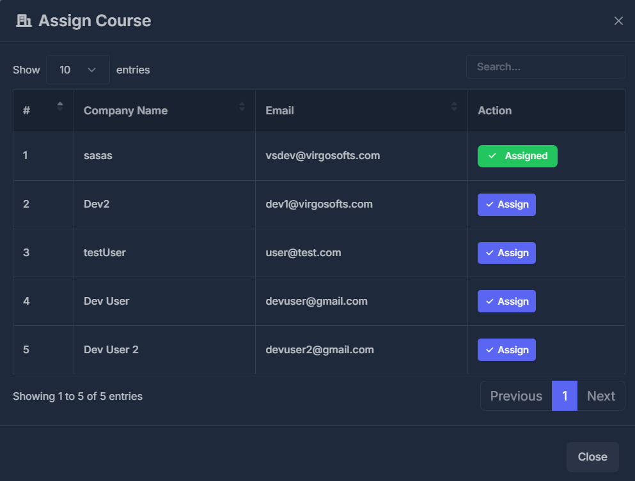Screen dimensions: 635x481
Task: Click the X to close Assign Course modal
Action: tap(618, 20)
